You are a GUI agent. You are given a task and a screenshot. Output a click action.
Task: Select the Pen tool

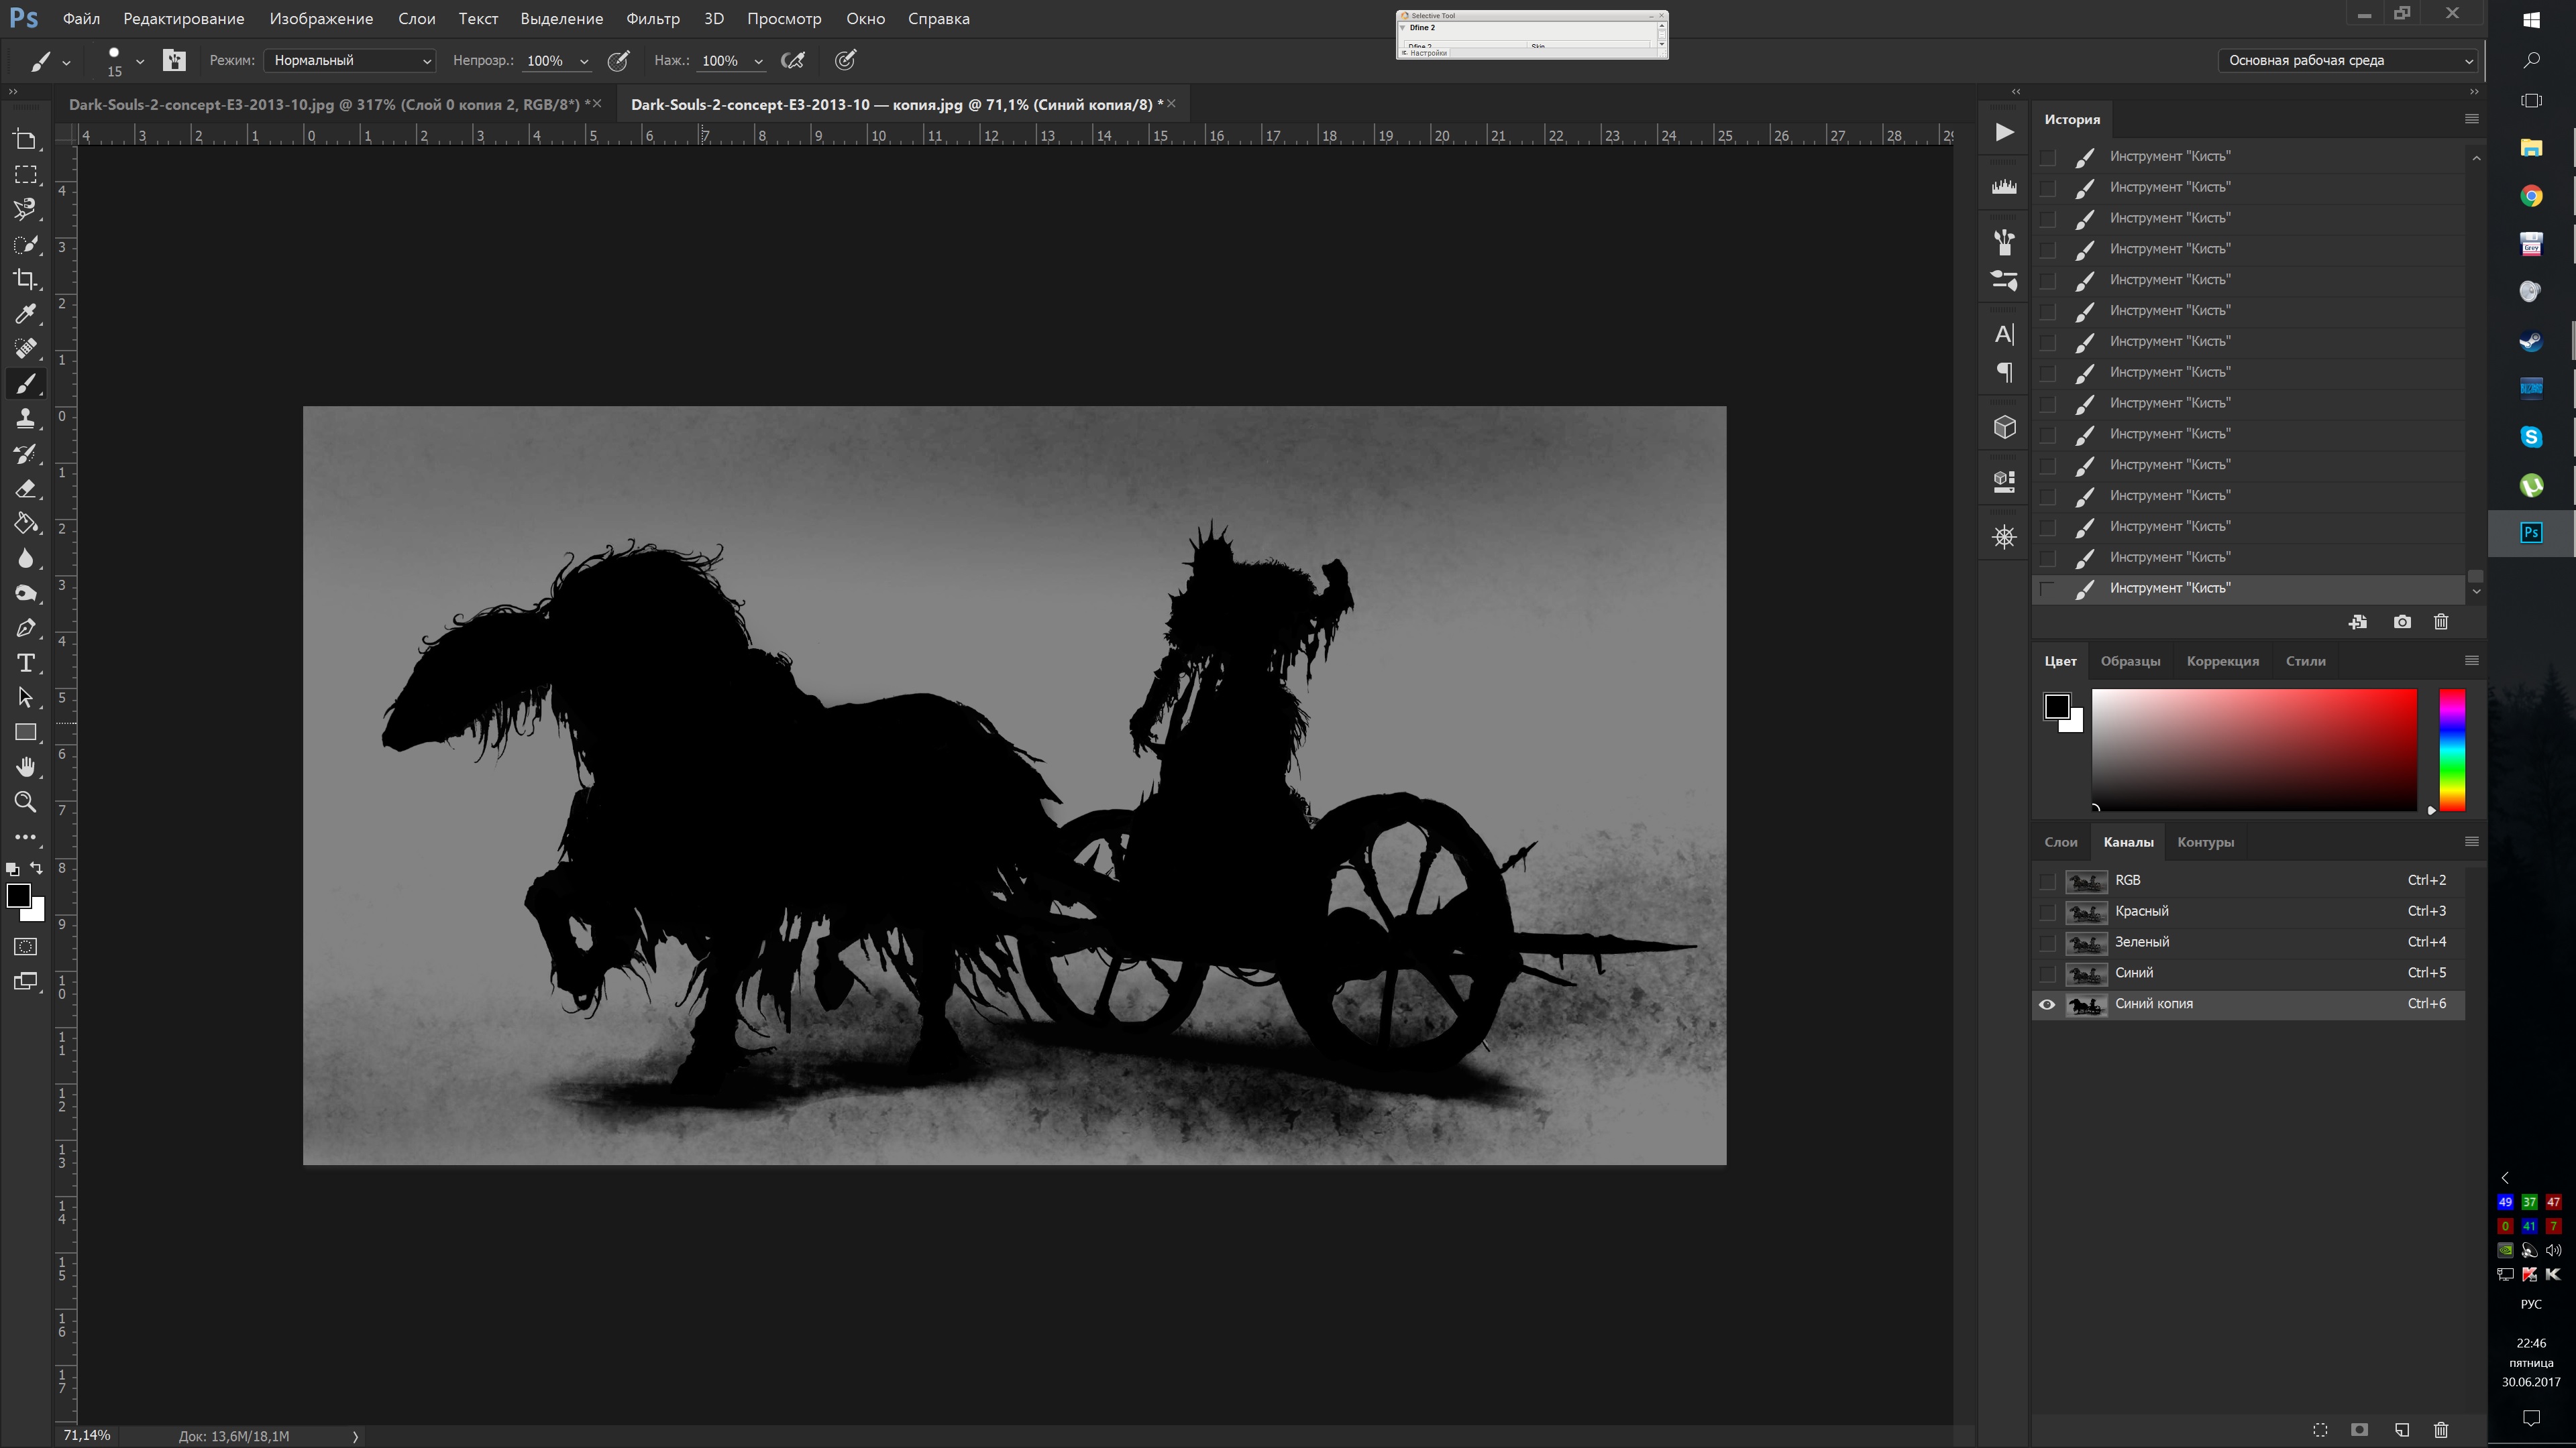(x=26, y=629)
